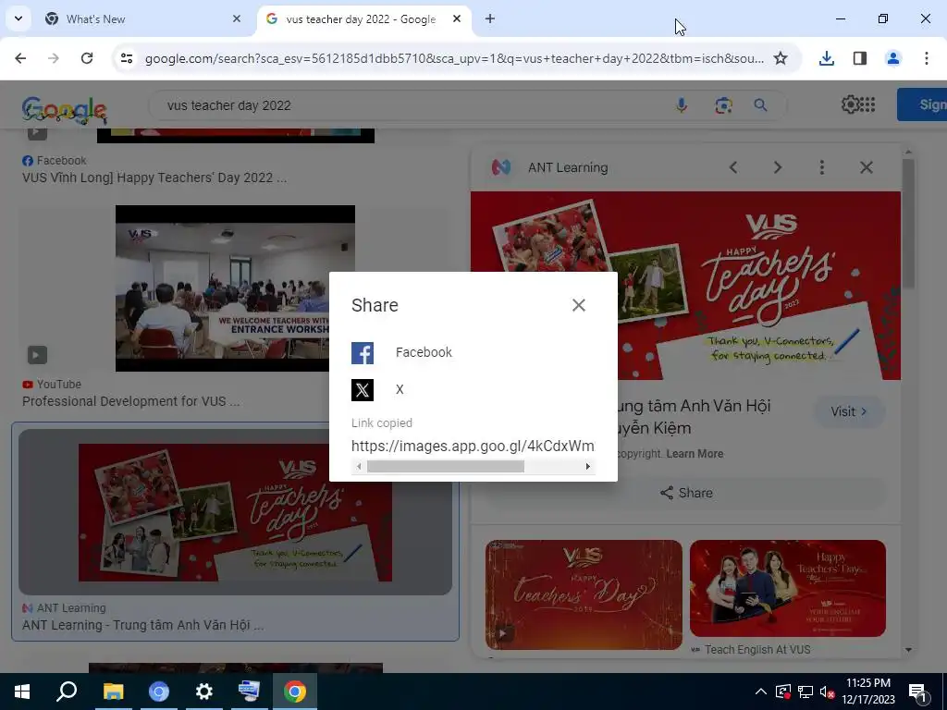Click the Chrome icon on taskbar
Image resolution: width=947 pixels, height=710 pixels.
coord(295,692)
